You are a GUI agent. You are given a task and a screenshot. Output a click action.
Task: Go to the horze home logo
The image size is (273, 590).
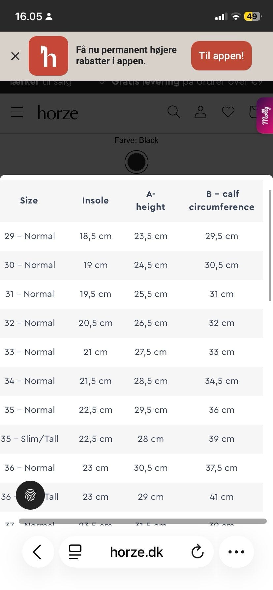point(58,113)
